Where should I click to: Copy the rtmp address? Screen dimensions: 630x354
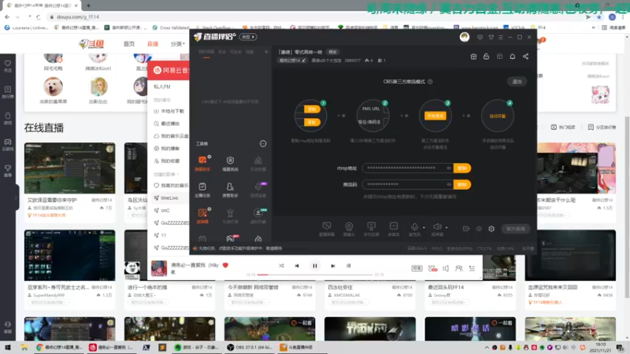click(x=461, y=168)
